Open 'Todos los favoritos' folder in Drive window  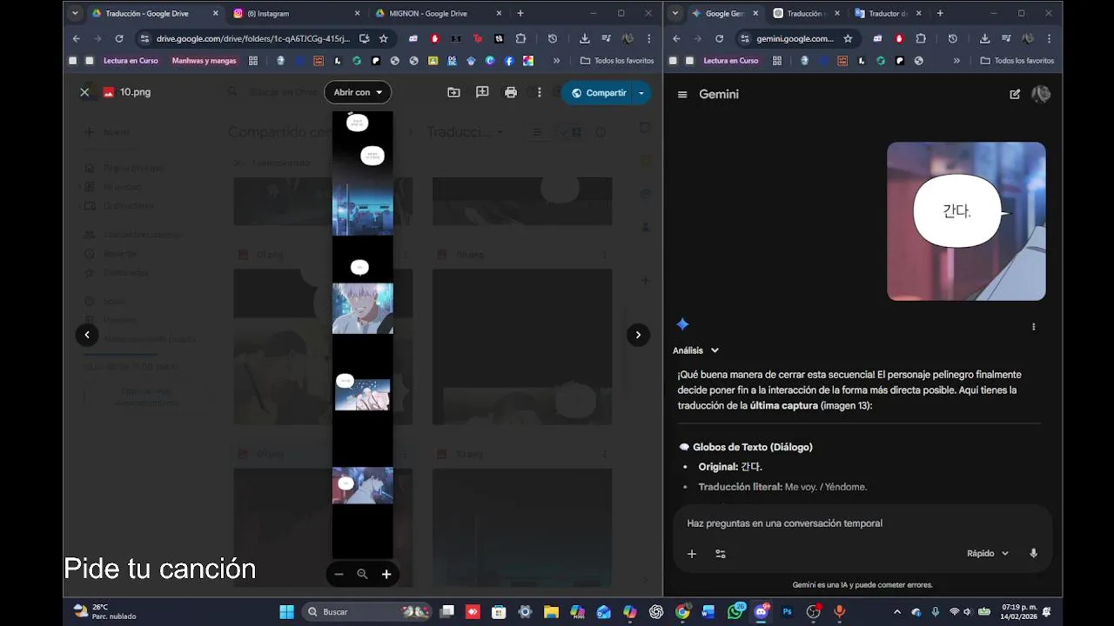[617, 61]
